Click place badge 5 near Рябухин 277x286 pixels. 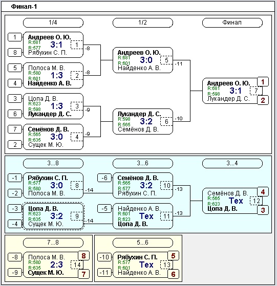pos(173,256)
